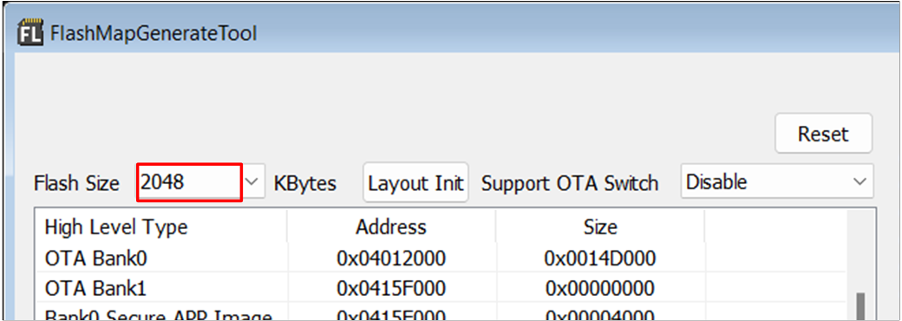Click size cell 0x00000000
Viewport: 902px width, 321px height.
[600, 288]
